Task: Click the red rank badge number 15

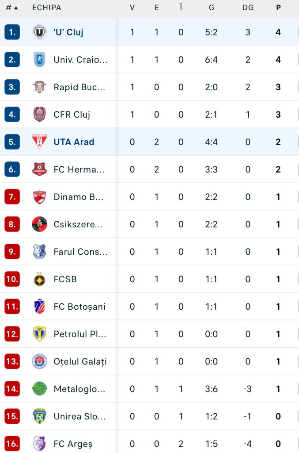Action: tap(12, 416)
